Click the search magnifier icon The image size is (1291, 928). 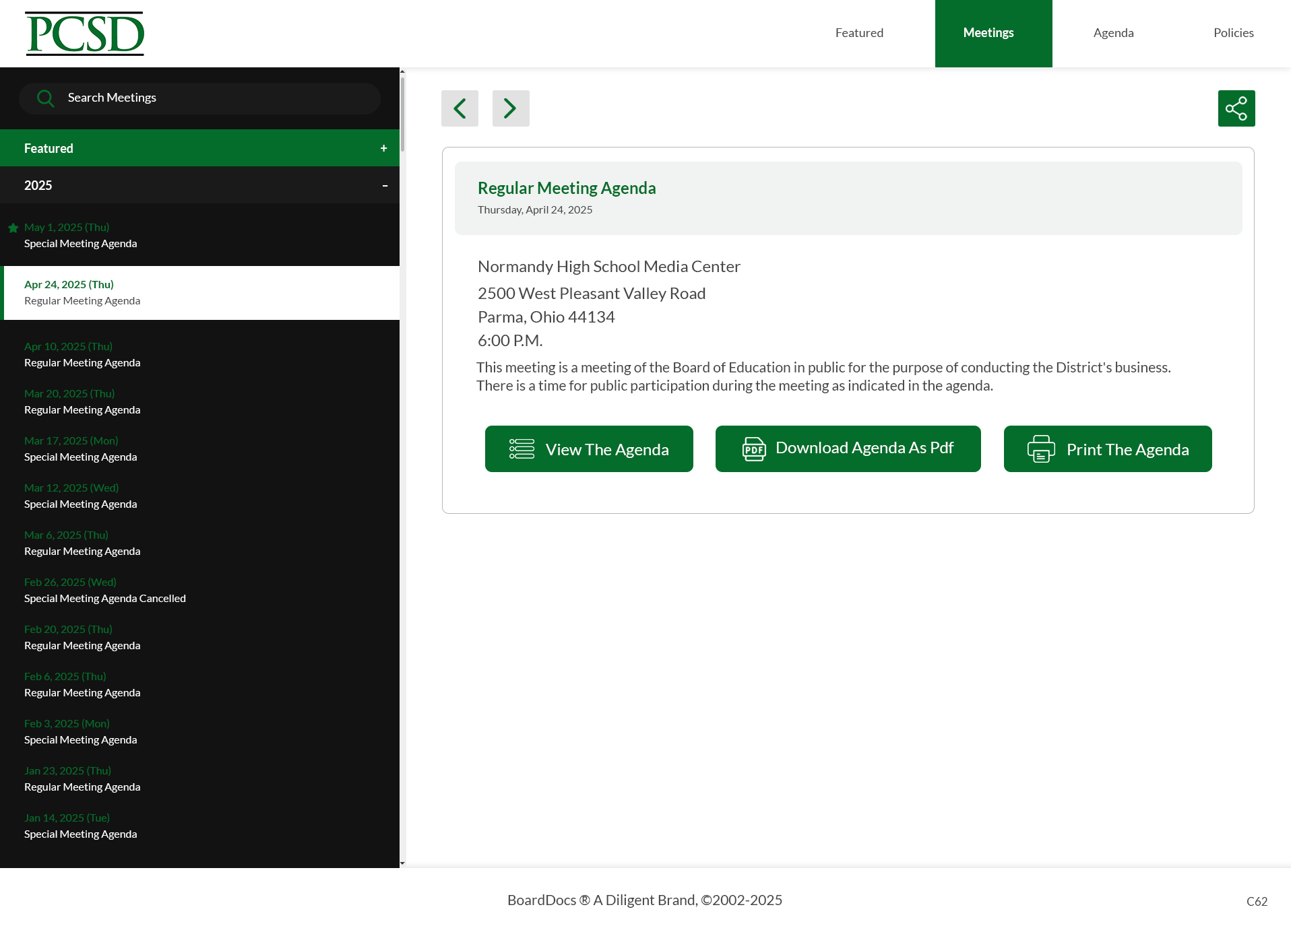tap(46, 98)
